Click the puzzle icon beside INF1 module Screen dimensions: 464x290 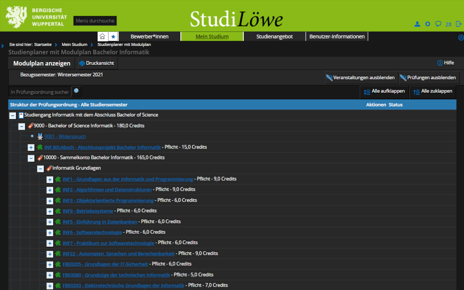point(58,179)
